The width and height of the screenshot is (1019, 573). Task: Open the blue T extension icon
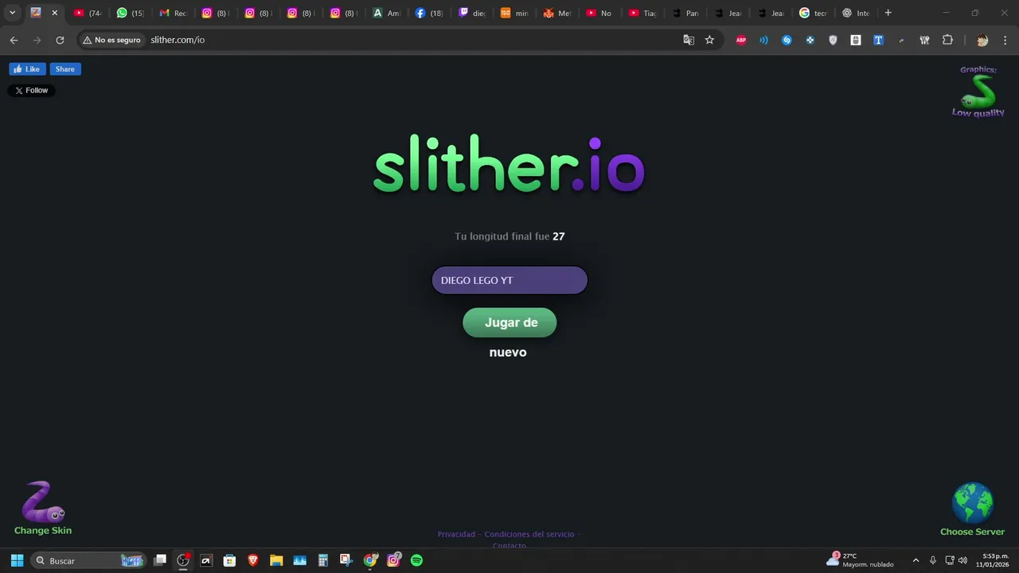879,40
